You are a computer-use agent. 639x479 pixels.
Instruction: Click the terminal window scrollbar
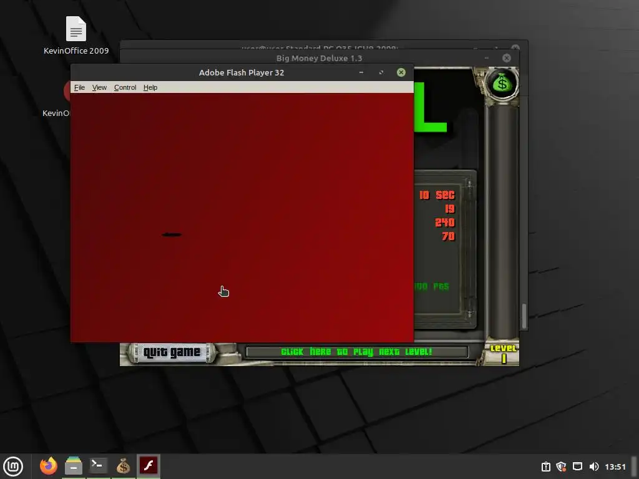coord(524,316)
